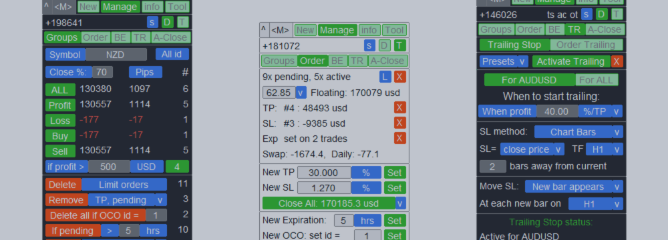Click the blue s button in the +146026 panel

click(x=587, y=15)
